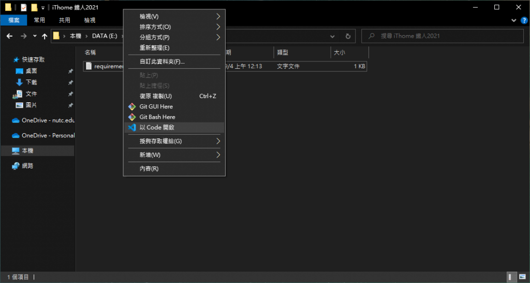
Task: Click the 網路 network icon
Action: [16, 166]
